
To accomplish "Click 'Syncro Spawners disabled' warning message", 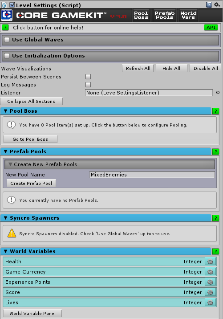I will pos(95,233).
